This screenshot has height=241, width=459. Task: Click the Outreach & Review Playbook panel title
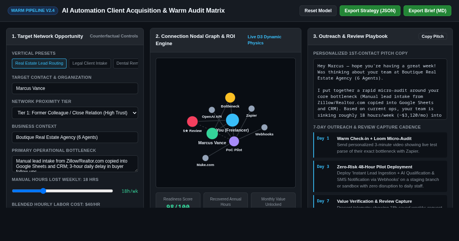tap(350, 36)
